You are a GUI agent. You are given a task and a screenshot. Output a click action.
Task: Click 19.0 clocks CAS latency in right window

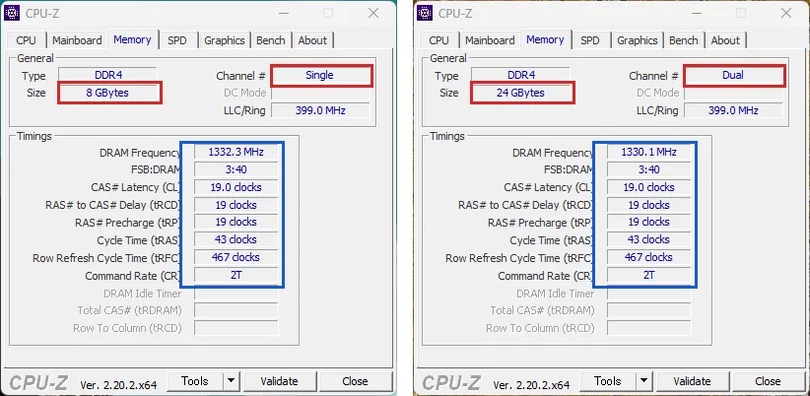point(648,187)
